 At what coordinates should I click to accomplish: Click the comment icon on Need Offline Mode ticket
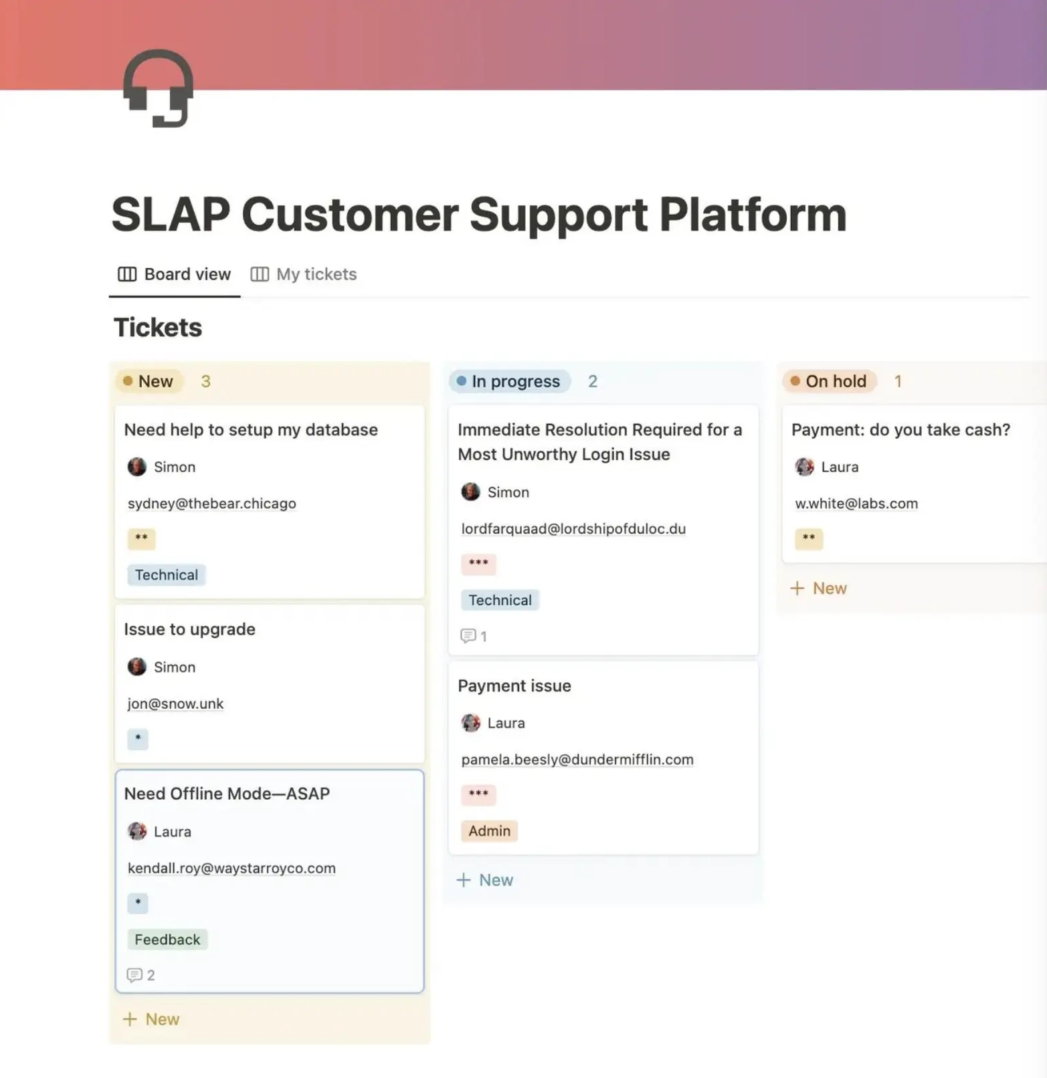[134, 975]
